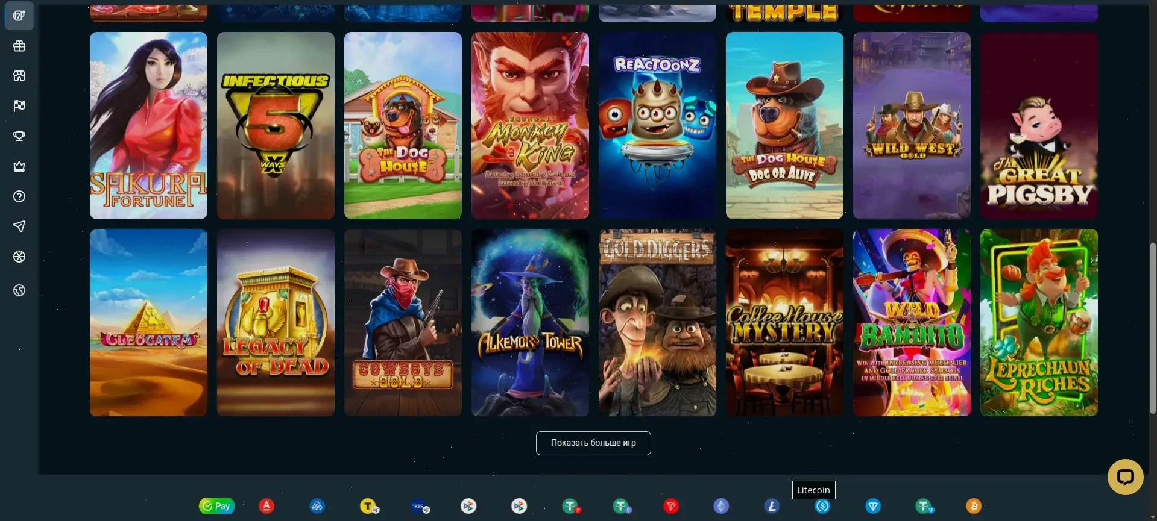Viewport: 1157px width, 521px height.
Task: Launch the Reactoonz game tile
Action: click(657, 125)
